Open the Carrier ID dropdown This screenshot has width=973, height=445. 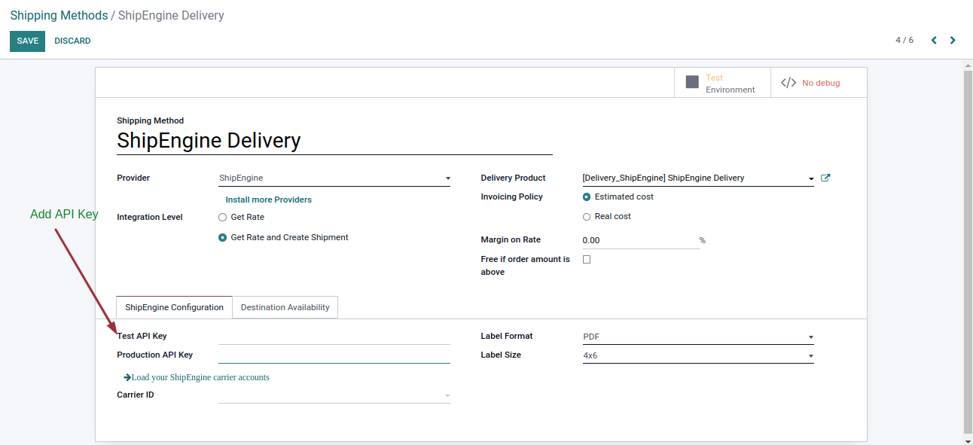(x=334, y=395)
